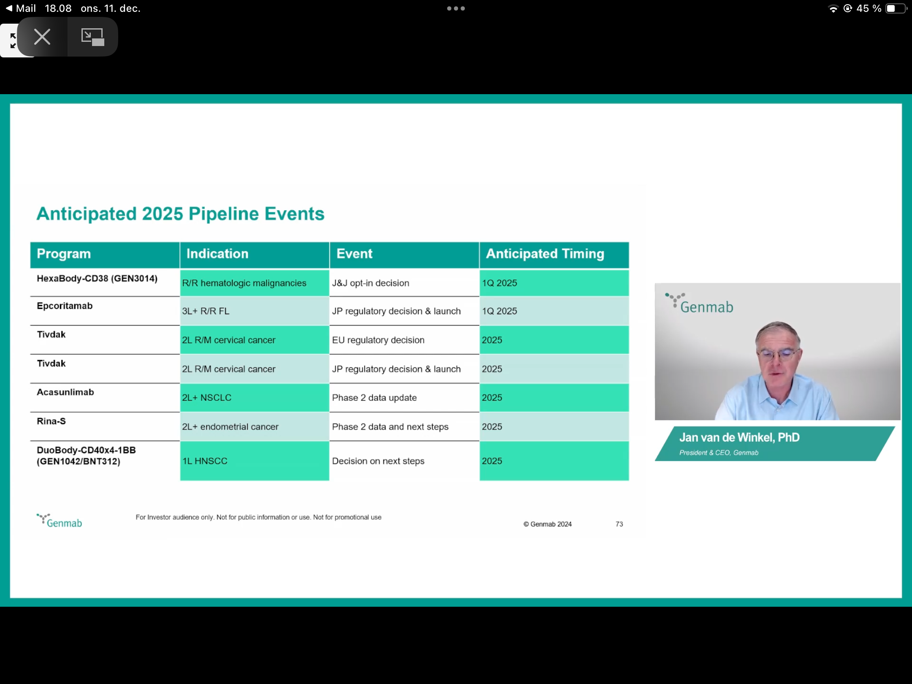Viewport: 912px width, 684px height.
Task: Return to the Mail app
Action: tap(21, 8)
